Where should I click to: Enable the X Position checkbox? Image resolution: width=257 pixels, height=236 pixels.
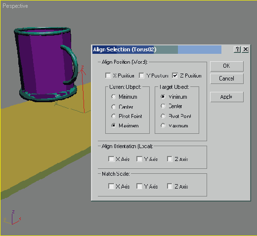tap(108, 76)
